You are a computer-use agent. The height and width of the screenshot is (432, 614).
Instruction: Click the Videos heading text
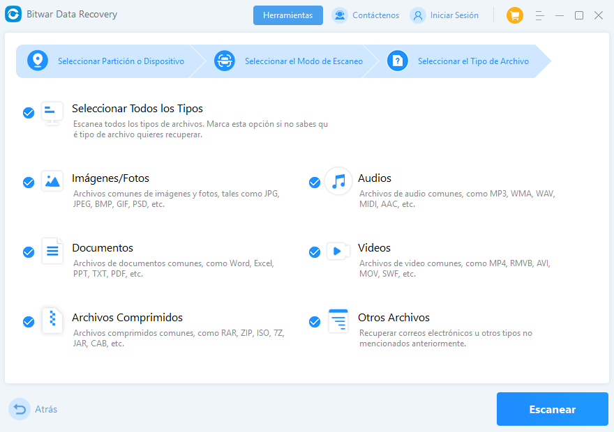374,248
